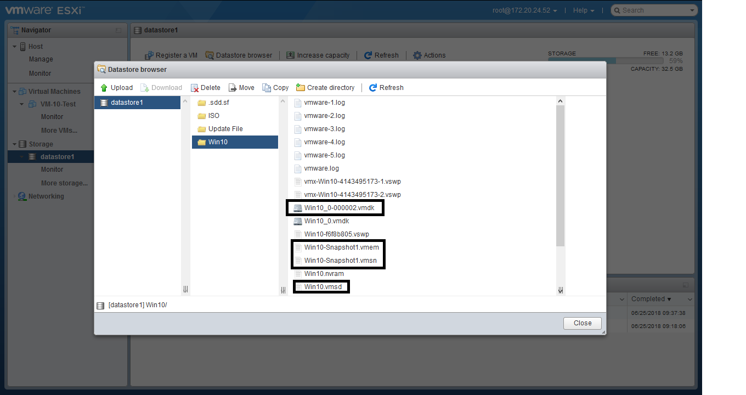Select the Win10_0.vmdk disk file
746x395 pixels.
click(x=326, y=221)
